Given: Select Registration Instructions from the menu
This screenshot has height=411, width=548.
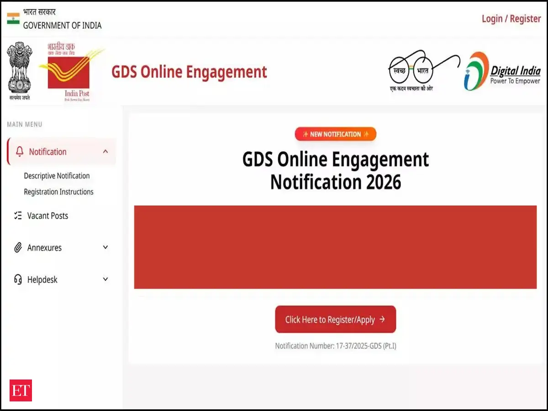Looking at the screenshot, I should (x=58, y=192).
